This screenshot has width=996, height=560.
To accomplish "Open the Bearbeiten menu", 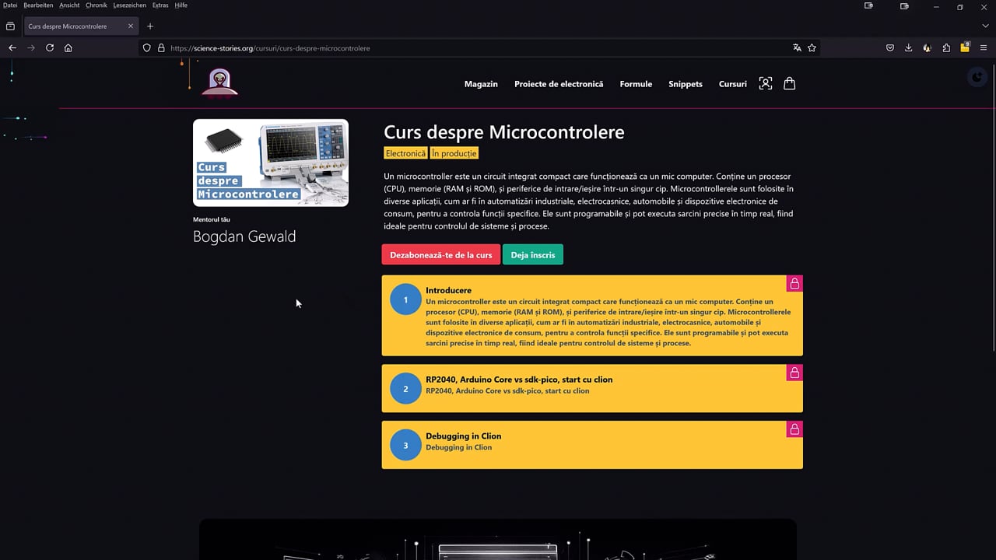I will [38, 5].
